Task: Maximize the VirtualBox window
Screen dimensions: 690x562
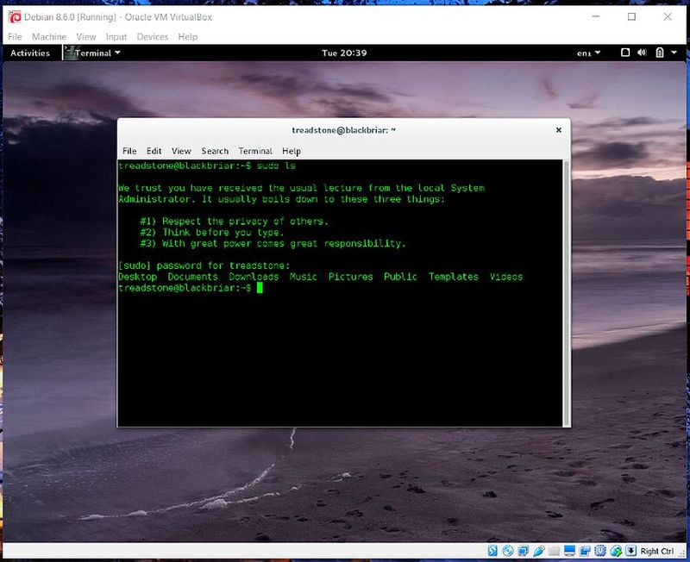Action: tap(631, 16)
